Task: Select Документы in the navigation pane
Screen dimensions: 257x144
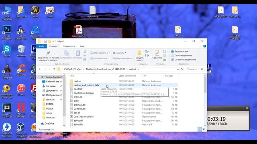Action: [x=52, y=90]
